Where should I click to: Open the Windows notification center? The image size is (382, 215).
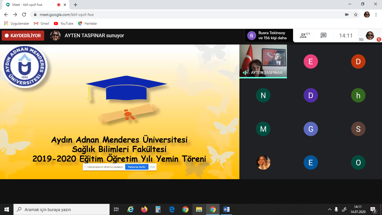pyautogui.click(x=373, y=209)
